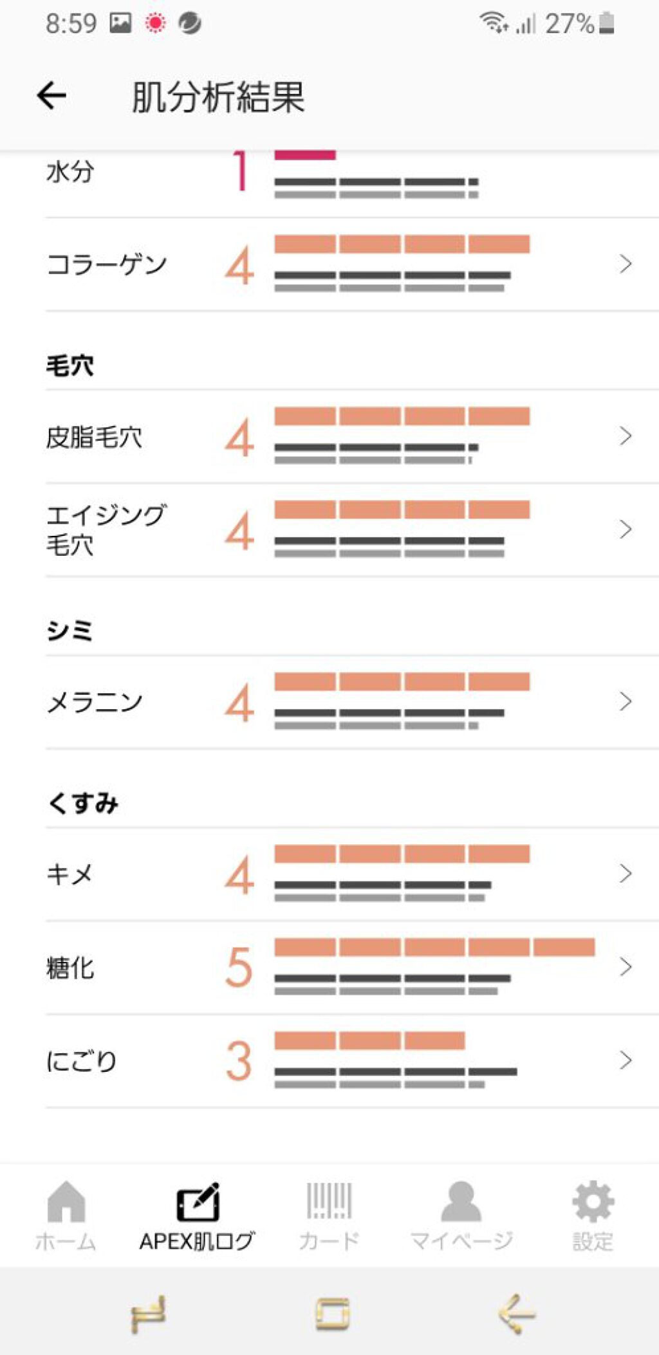Tap the メラニン score bar
Screen dimensions: 659x1355
click(x=402, y=682)
